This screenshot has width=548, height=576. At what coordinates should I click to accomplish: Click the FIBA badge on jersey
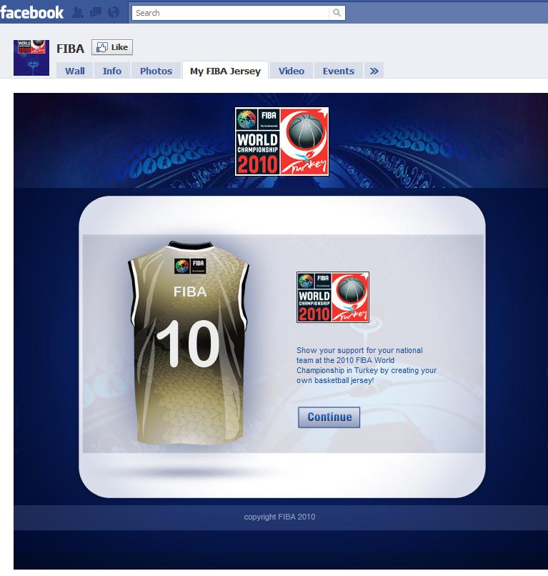[x=190, y=266]
